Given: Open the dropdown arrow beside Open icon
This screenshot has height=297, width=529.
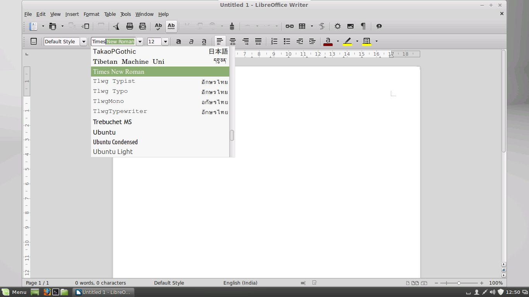Looking at the screenshot, I should [62, 26].
